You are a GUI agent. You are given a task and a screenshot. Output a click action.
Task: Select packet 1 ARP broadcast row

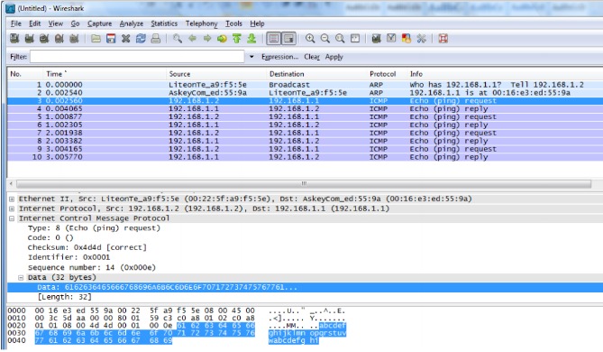coord(306,85)
